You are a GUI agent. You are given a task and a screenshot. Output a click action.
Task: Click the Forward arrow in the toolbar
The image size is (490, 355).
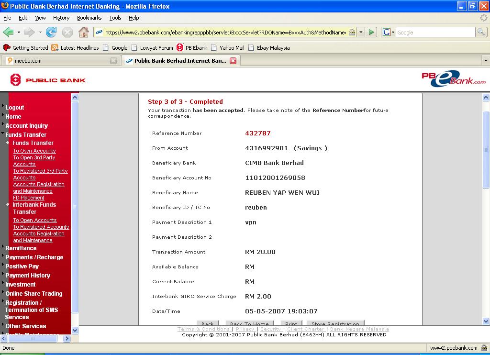[30, 32]
